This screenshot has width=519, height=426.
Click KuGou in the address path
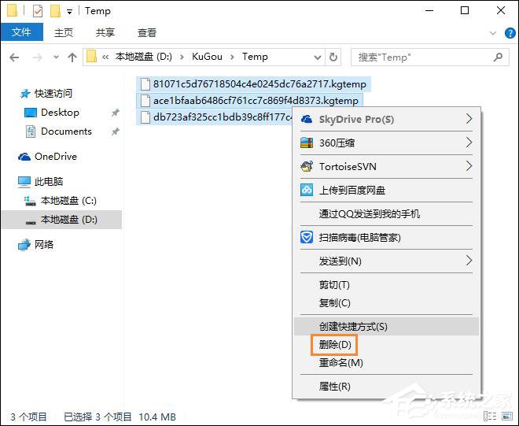click(x=207, y=57)
